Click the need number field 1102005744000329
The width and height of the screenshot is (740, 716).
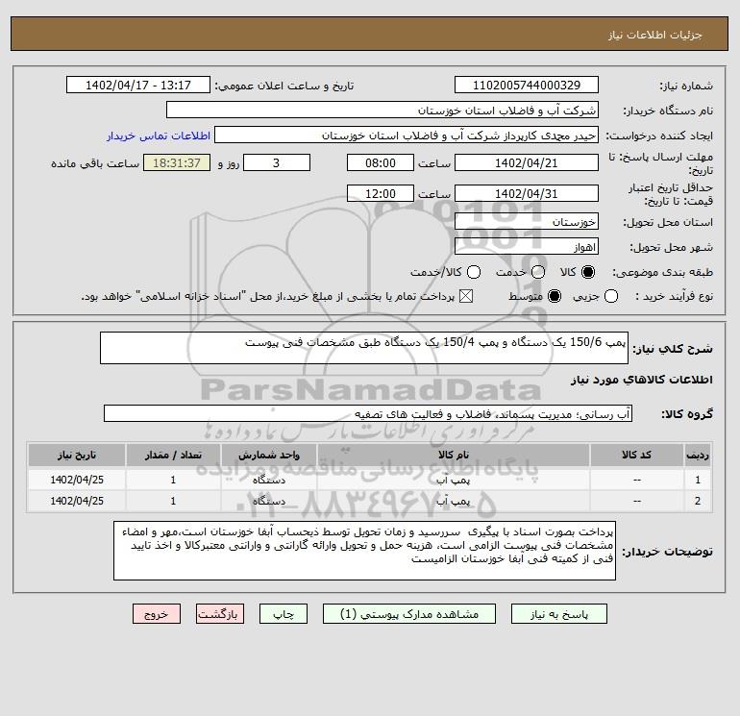(527, 86)
